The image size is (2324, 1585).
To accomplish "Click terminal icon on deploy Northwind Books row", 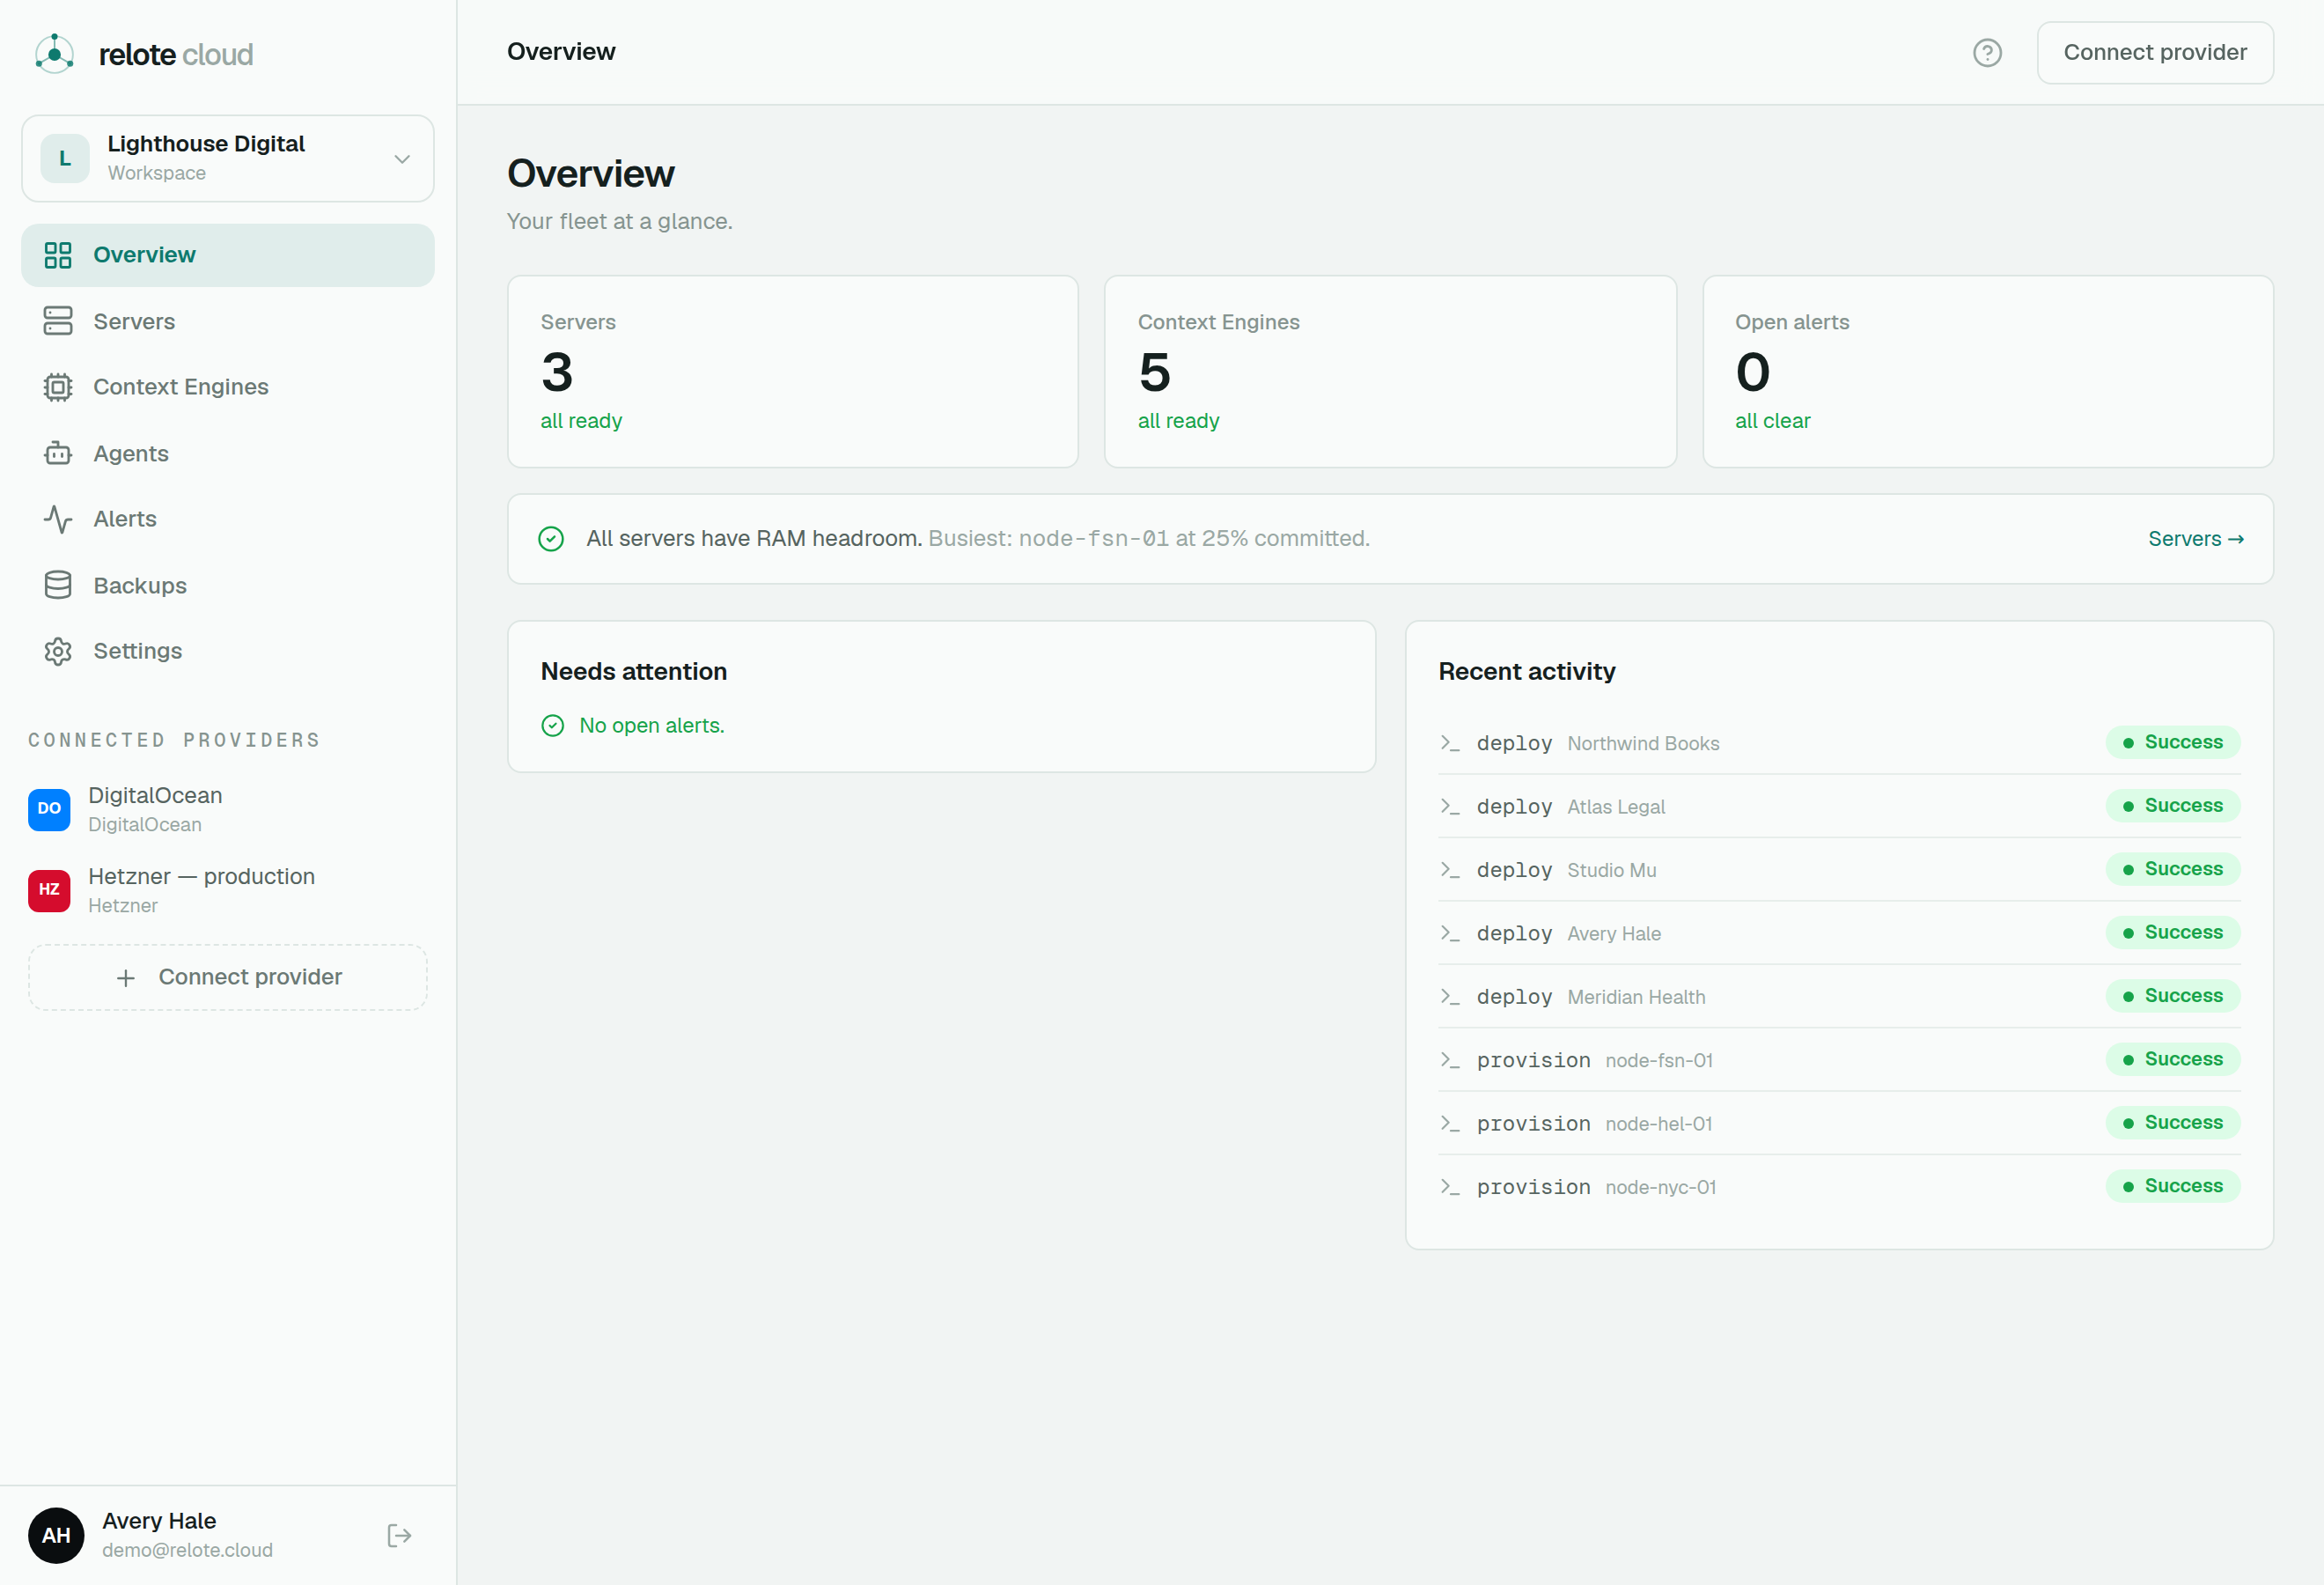I will pyautogui.click(x=1449, y=743).
